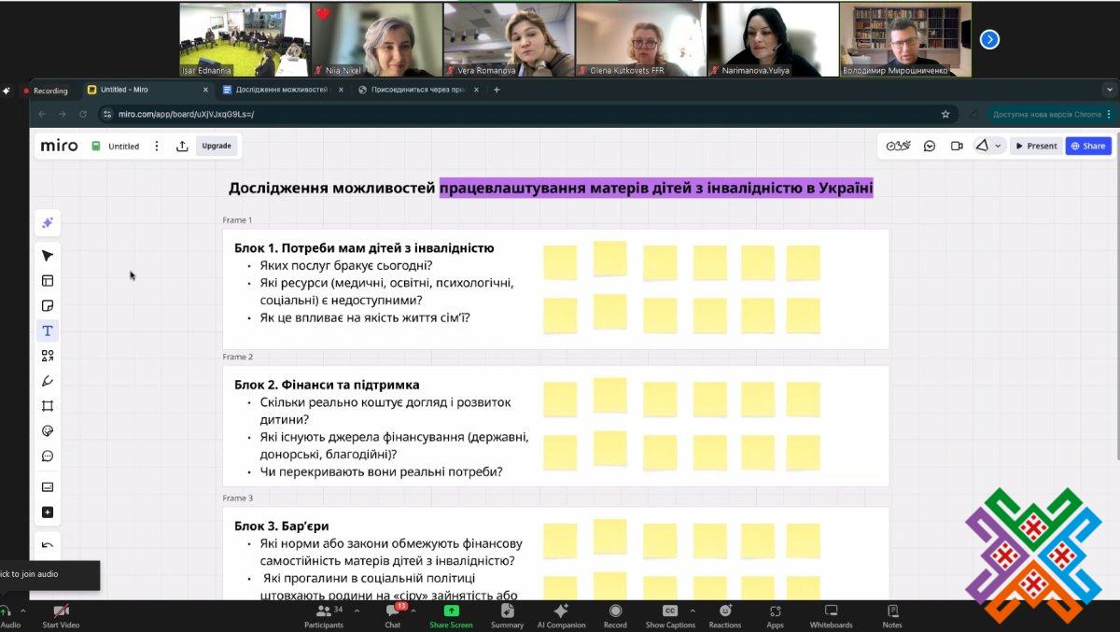1120x632 pixels.
Task: Click the Present button
Action: (1036, 146)
